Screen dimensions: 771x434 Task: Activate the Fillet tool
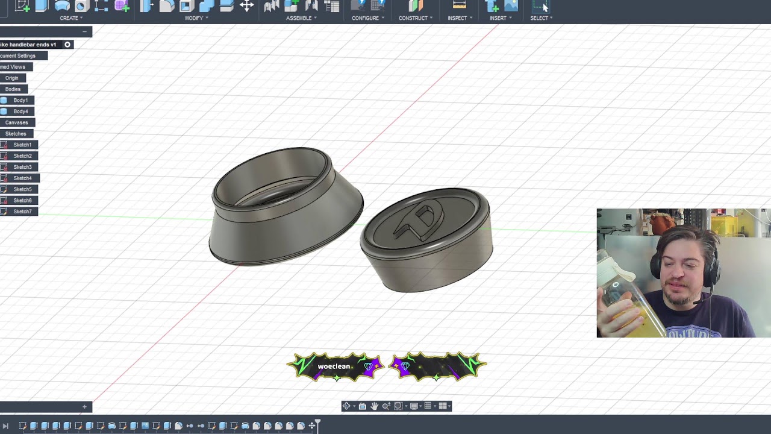coord(167,5)
